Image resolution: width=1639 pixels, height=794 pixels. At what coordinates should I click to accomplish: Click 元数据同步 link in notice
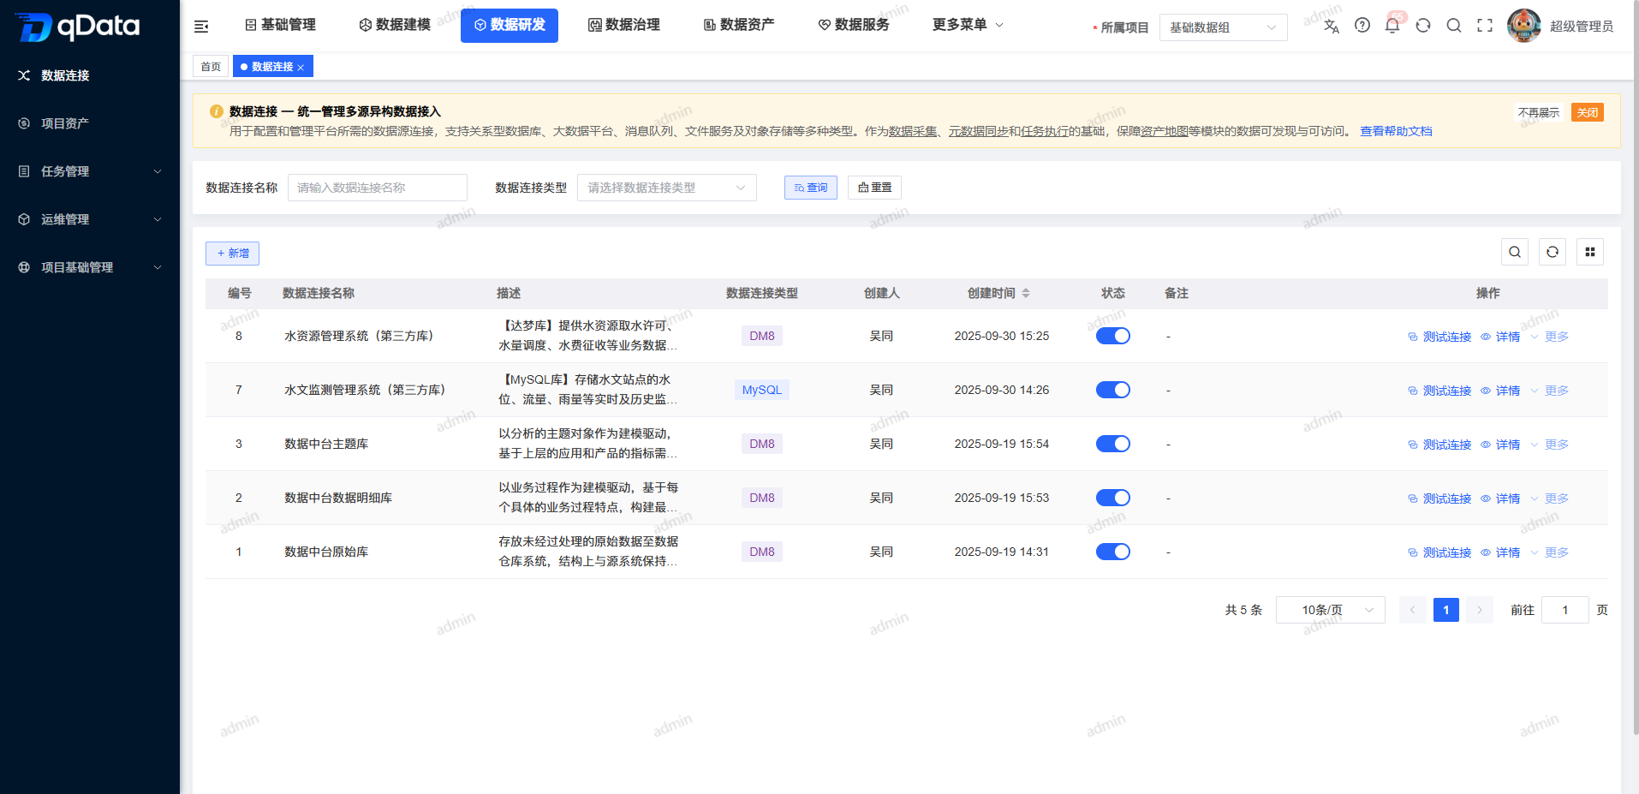point(978,131)
